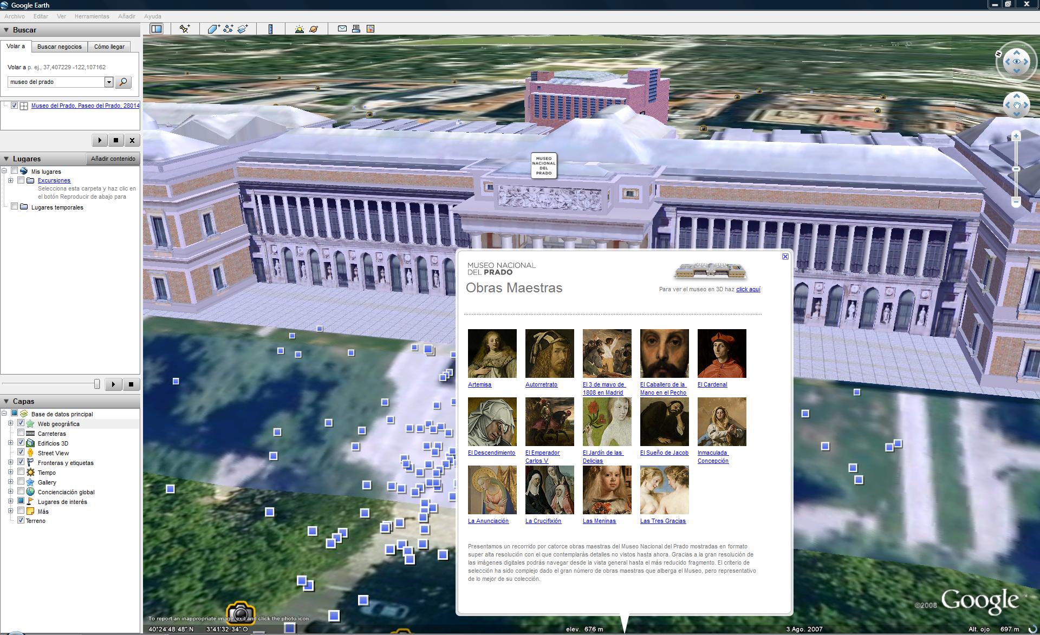Open the Editar menu
The width and height of the screenshot is (1040, 635).
41,17
